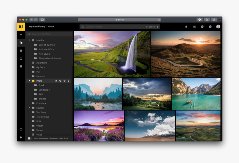Open the three-dot menu on Photo row
The width and height of the screenshot is (239, 163).
pos(69,81)
